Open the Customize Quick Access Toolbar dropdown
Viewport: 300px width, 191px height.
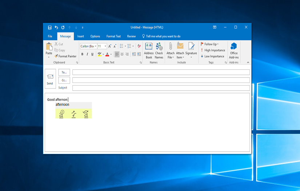[x=83, y=28]
